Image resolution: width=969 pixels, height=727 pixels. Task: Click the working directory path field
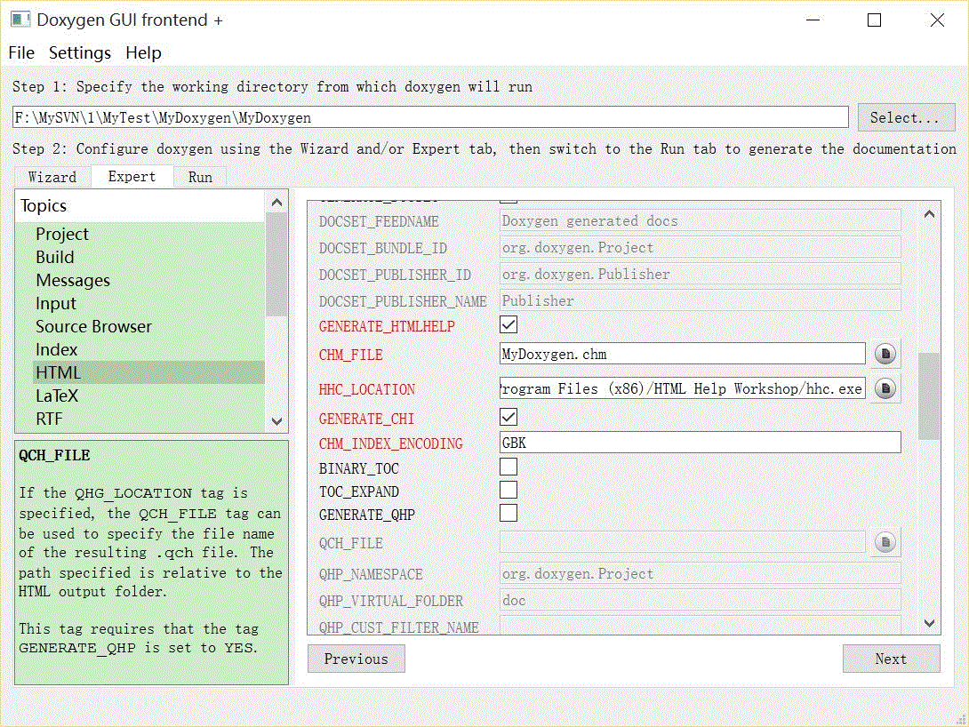[x=430, y=117]
